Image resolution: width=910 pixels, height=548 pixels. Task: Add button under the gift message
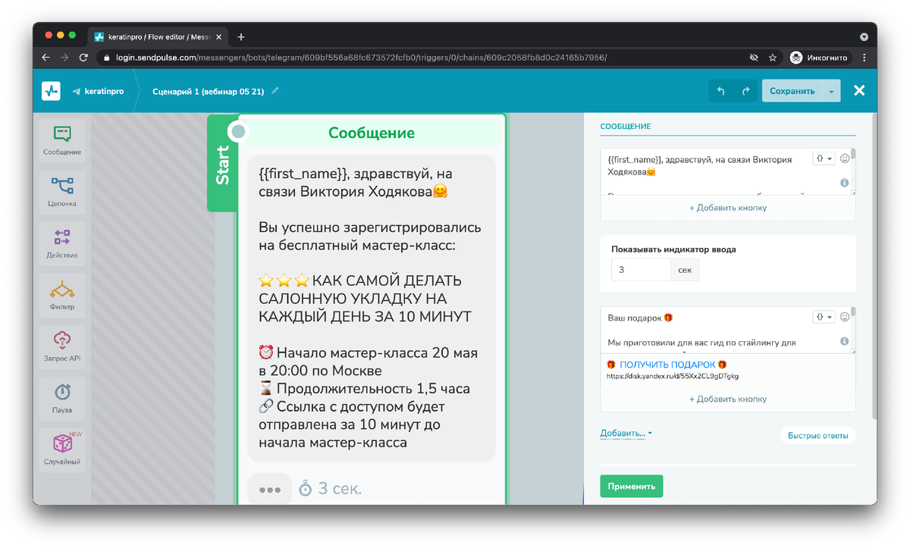click(728, 399)
